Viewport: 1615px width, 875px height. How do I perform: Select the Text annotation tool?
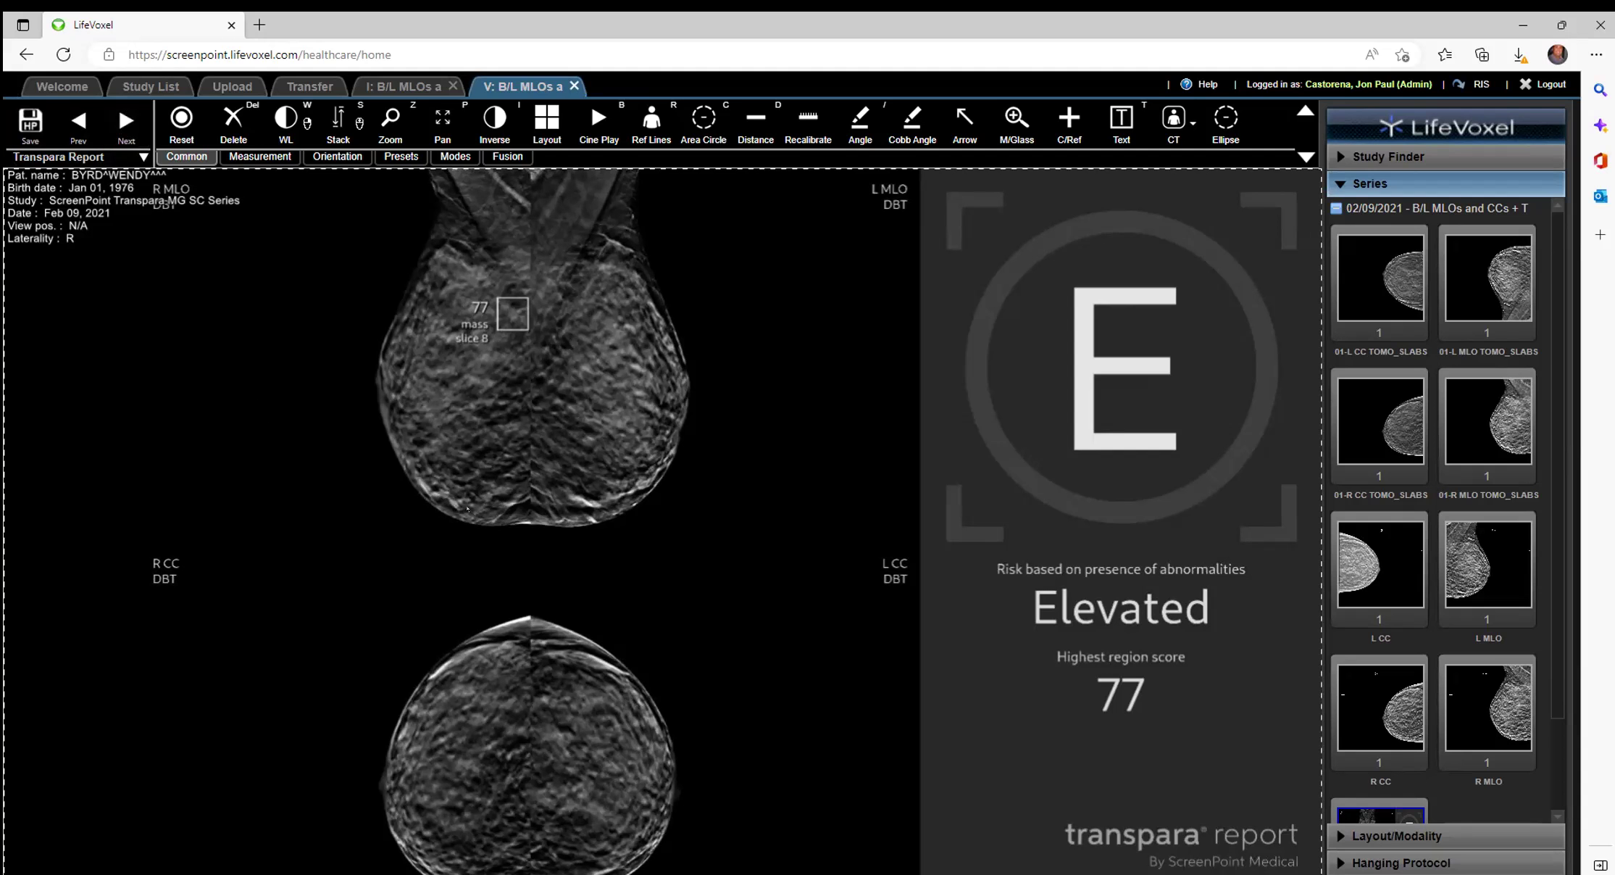[x=1121, y=125]
